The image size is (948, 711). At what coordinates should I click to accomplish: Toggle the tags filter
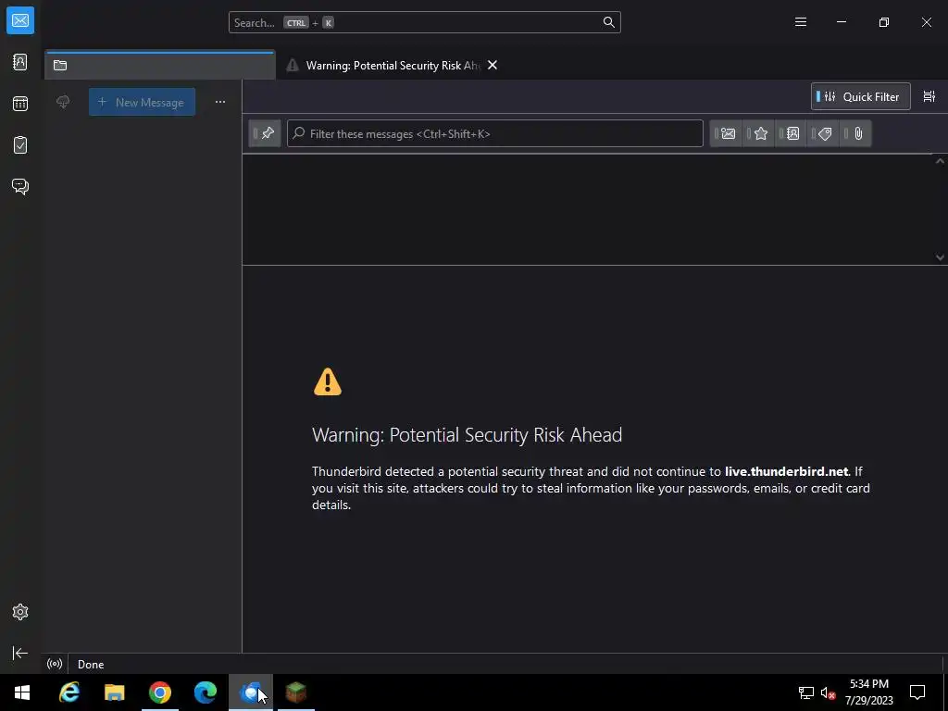pyautogui.click(x=823, y=133)
